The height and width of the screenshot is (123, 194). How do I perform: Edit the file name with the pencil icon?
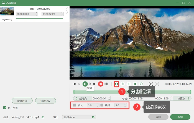click(x=43, y=117)
